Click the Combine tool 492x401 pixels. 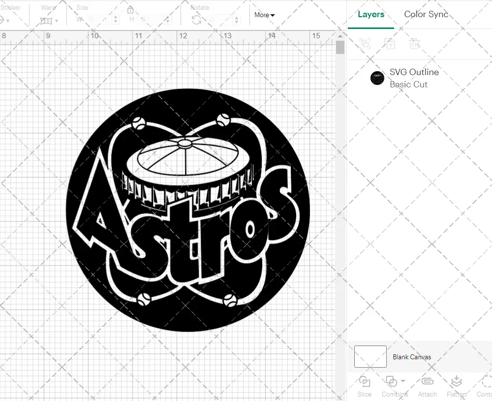pyautogui.click(x=395, y=386)
